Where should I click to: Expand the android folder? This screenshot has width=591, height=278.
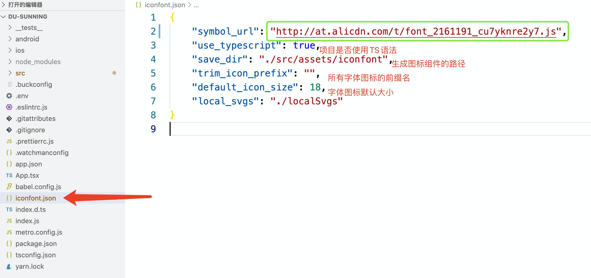click(10, 39)
